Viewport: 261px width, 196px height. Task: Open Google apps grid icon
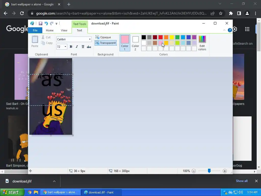coord(247,29)
